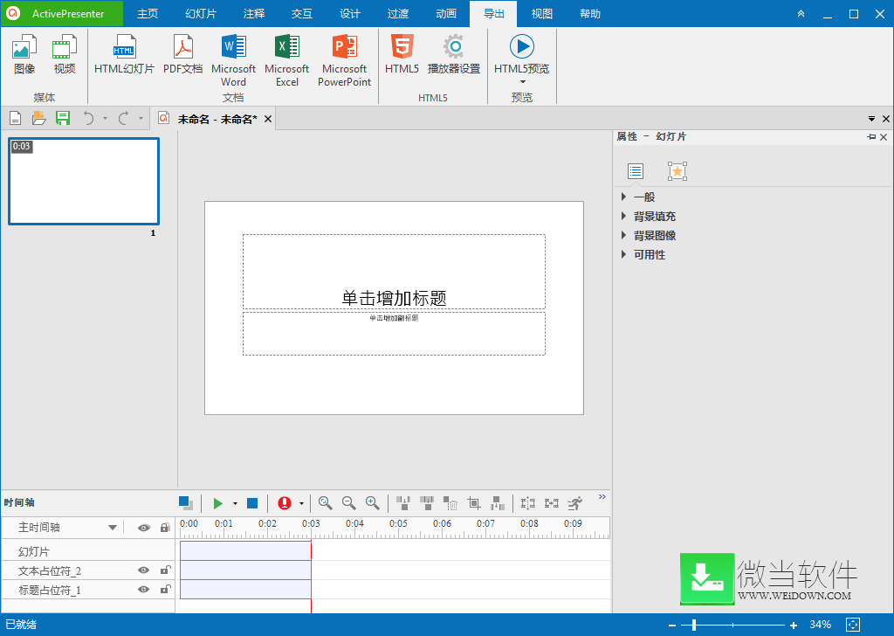Switch to 主页 ribbon tab
This screenshot has height=636, width=894.
[x=147, y=14]
